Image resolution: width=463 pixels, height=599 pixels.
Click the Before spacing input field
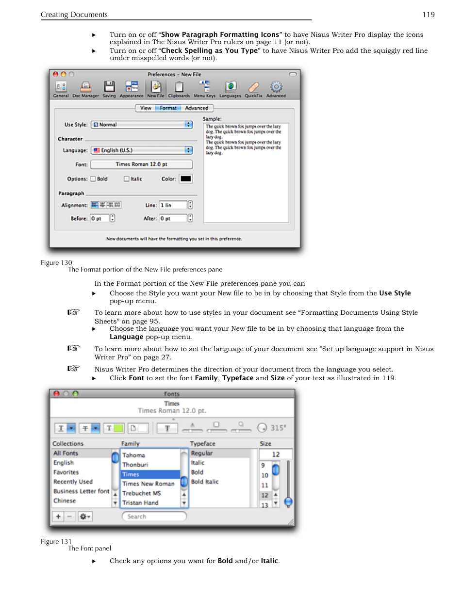(99, 218)
